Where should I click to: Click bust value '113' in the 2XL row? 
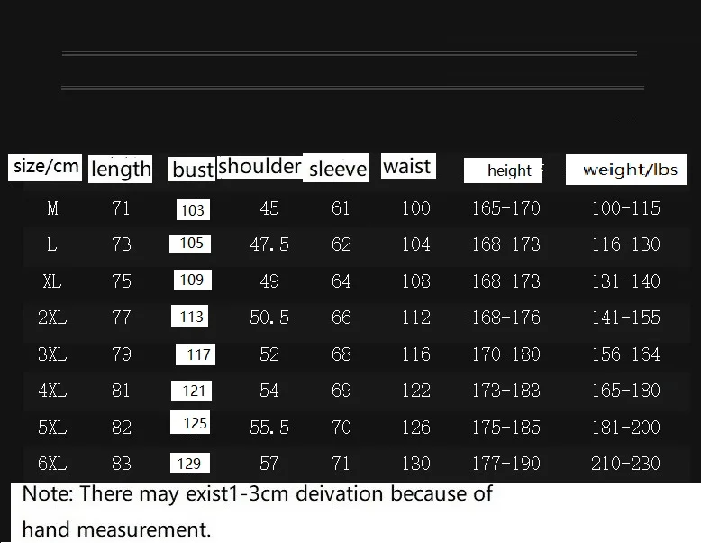pos(189,316)
